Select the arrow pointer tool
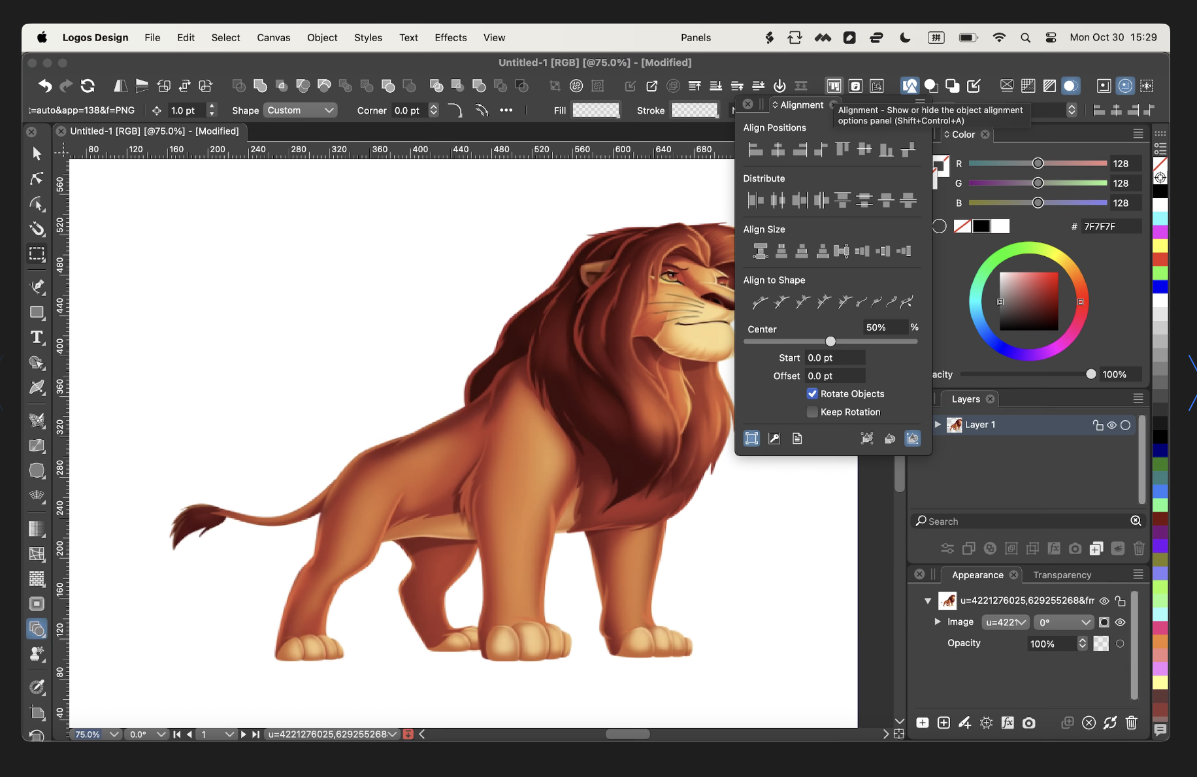Viewport: 1197px width, 777px height. coord(37,154)
